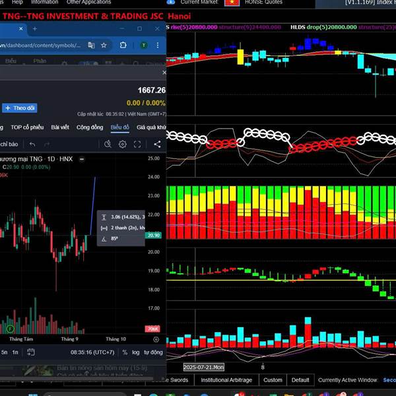Click the redo arrow in chart toolbar
The width and height of the screenshot is (396, 396).
(47, 144)
